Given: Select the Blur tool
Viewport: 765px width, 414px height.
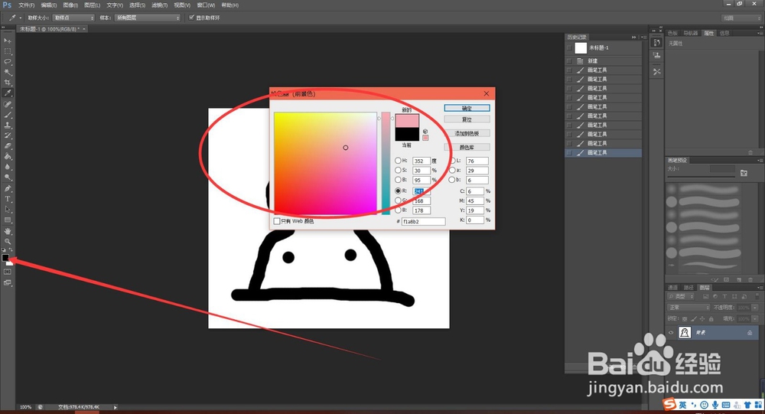Looking at the screenshot, I should click(x=8, y=167).
